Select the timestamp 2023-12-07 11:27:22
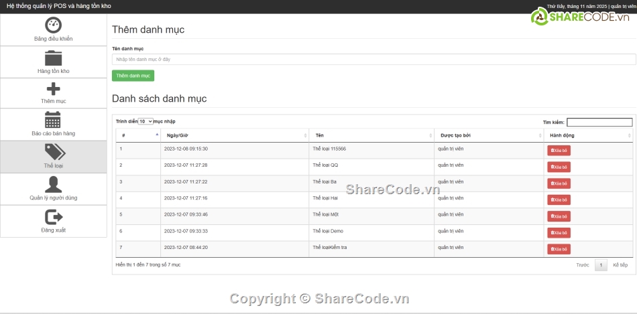Viewport: 637px width, 314px height. 186,181
